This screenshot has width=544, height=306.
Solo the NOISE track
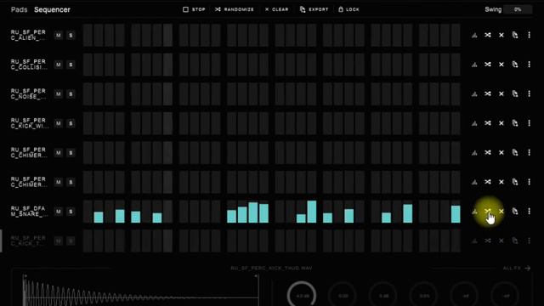pyautogui.click(x=71, y=94)
